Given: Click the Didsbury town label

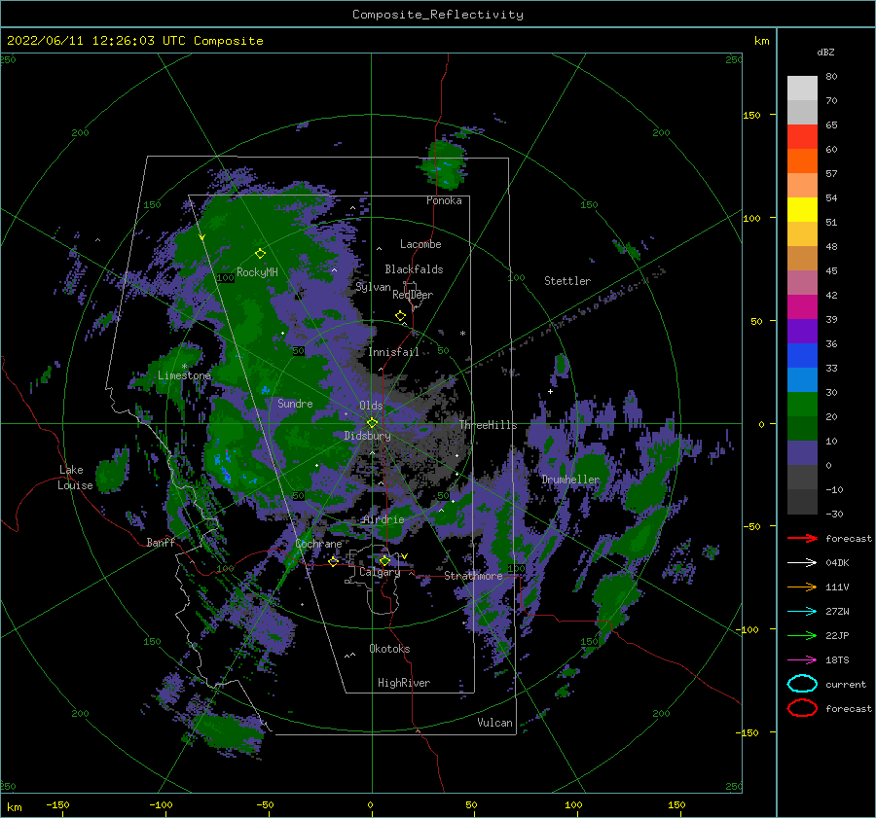Looking at the screenshot, I should (x=367, y=436).
